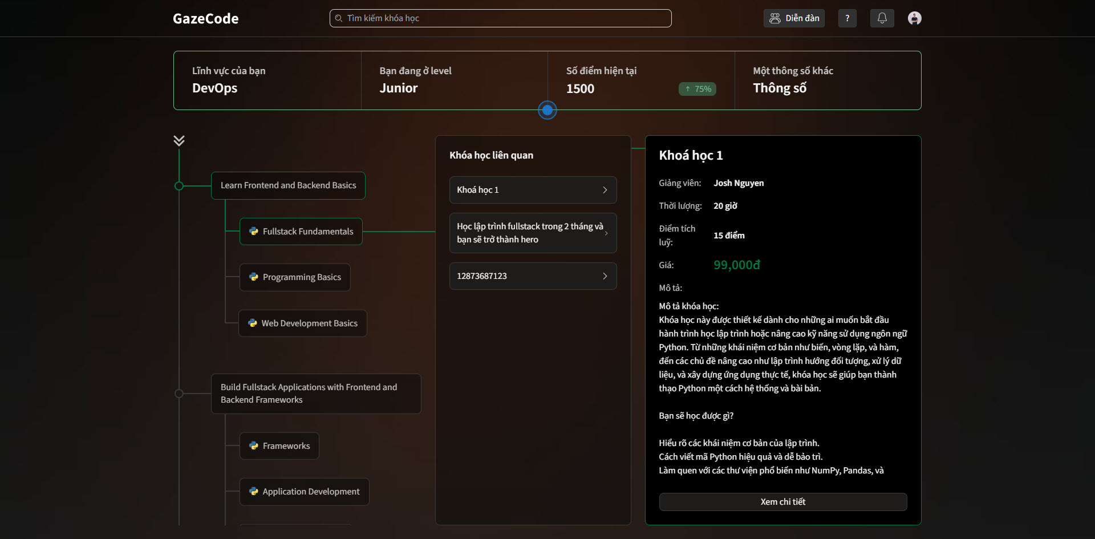Click the green node circle for Learn Frontend
Viewport: 1095px width, 539px height.
pos(179,186)
